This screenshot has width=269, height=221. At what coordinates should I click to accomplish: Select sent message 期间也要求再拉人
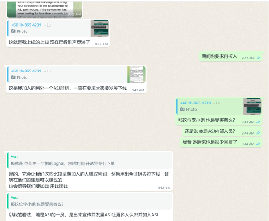pos(219,56)
